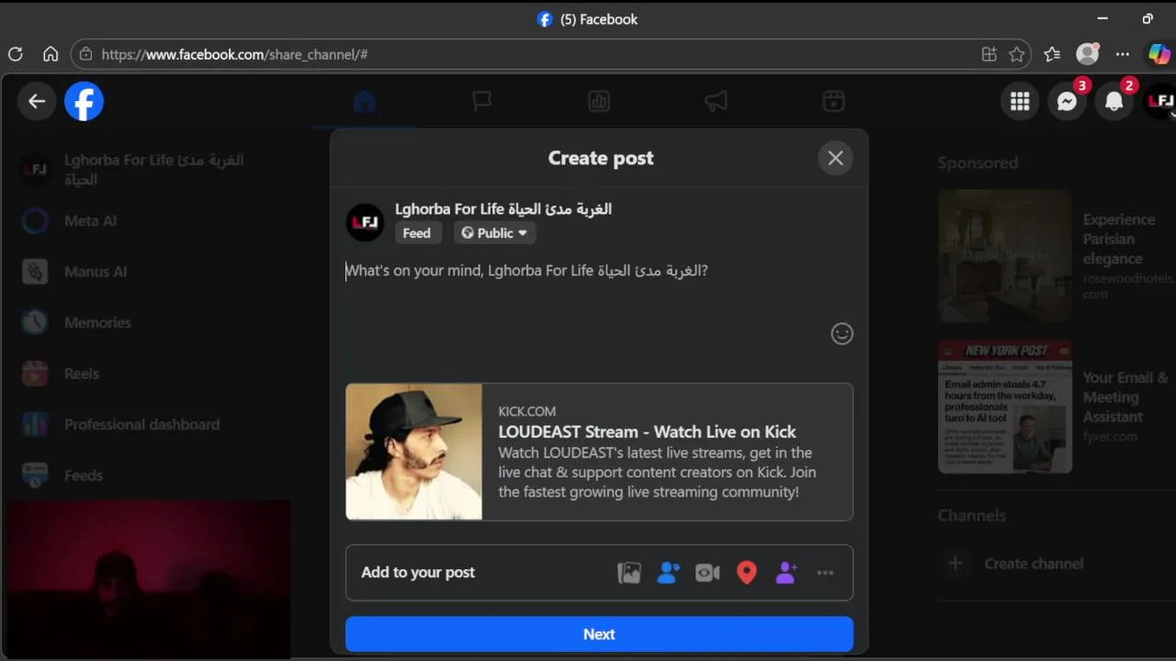1176x661 pixels.
Task: Open the Reels tab in top navigation
Action: (x=833, y=101)
